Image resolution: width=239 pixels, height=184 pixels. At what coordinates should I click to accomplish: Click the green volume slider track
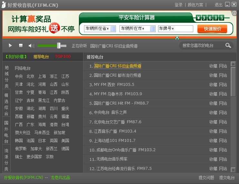pyautogui.click(x=48, y=46)
